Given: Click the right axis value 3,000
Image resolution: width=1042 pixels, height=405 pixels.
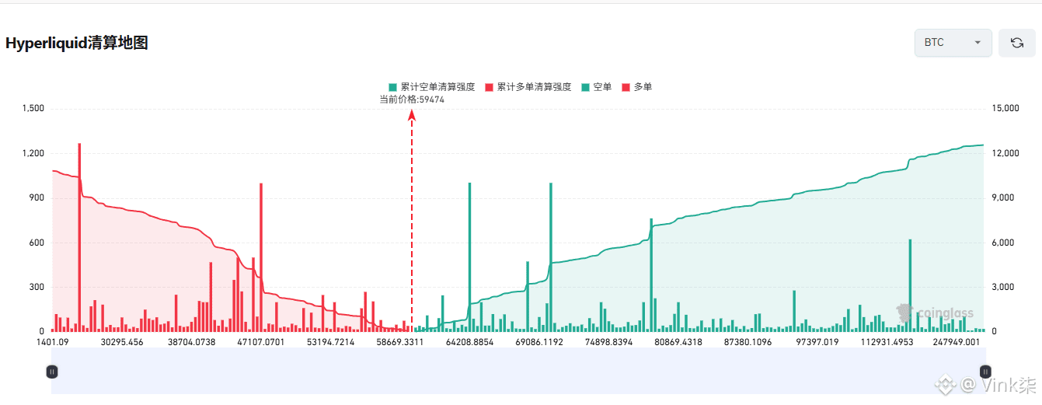Looking at the screenshot, I should tap(1004, 288).
